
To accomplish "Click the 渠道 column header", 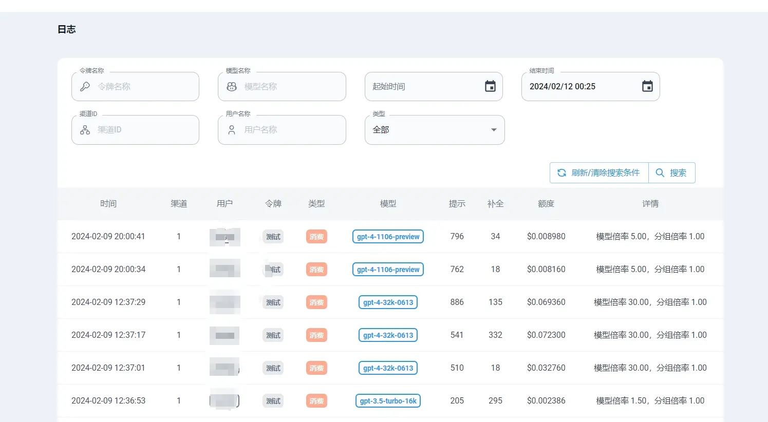I will 179,204.
